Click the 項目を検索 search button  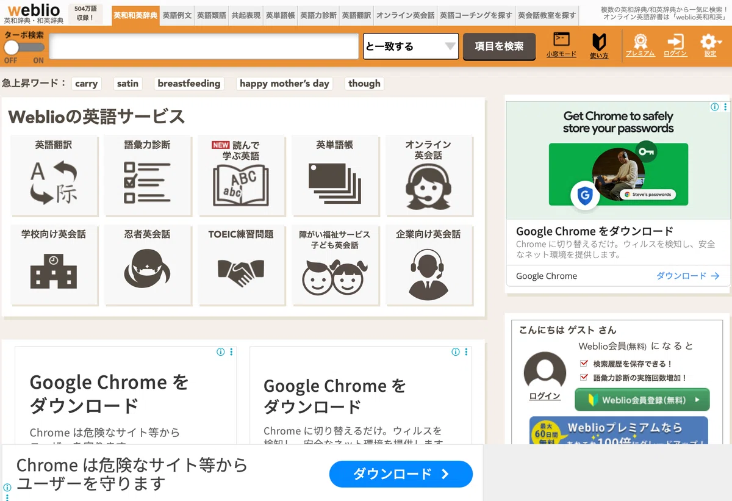tap(500, 46)
